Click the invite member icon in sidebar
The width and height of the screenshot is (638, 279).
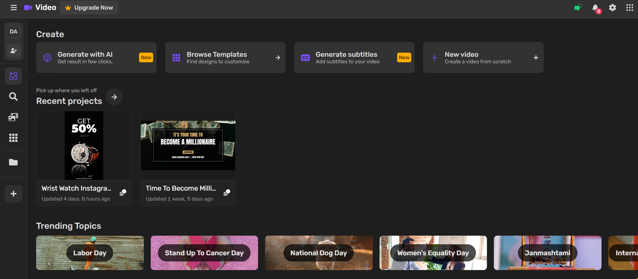pos(14,51)
